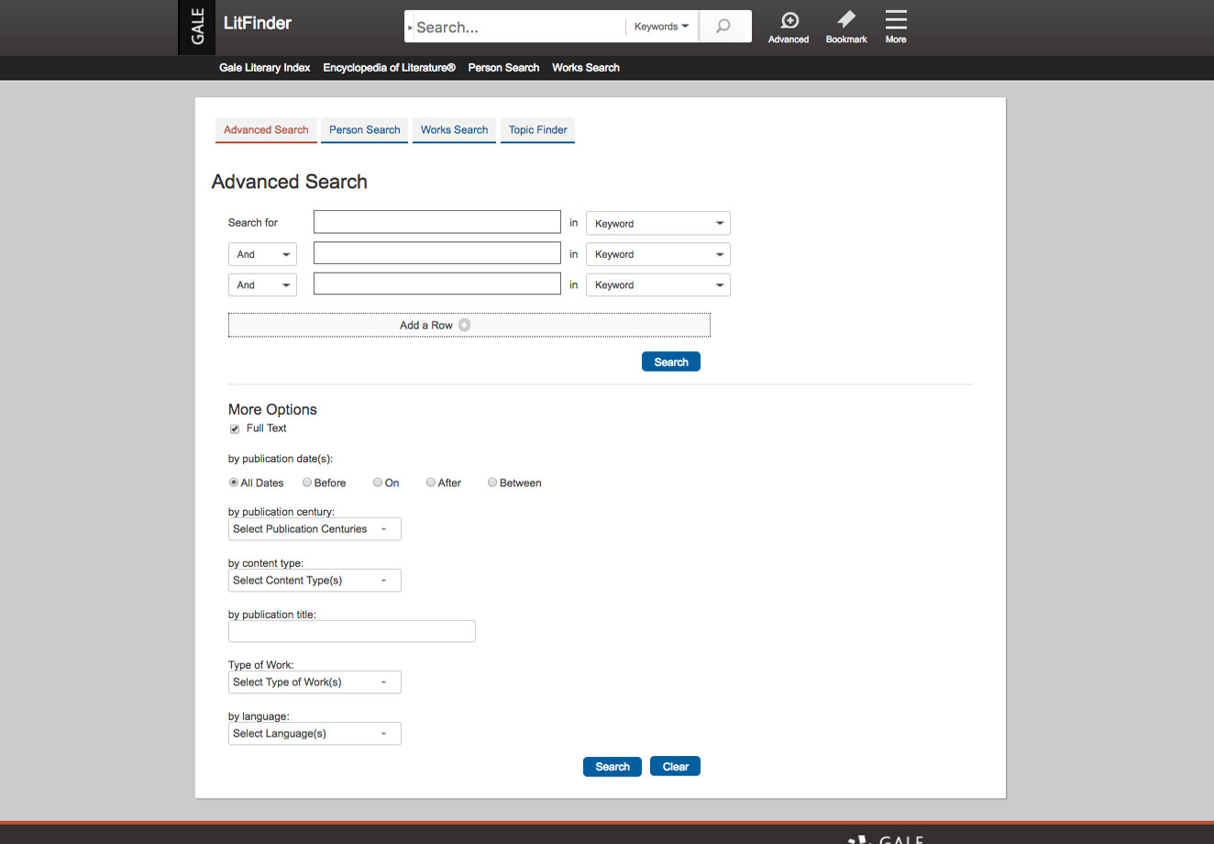The height and width of the screenshot is (844, 1214).
Task: Open the second row And operator dropdown
Action: coord(262,254)
